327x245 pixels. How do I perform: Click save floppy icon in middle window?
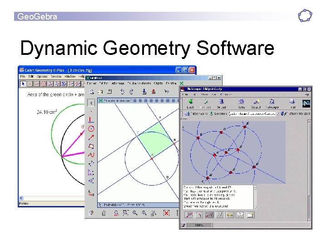109,92
